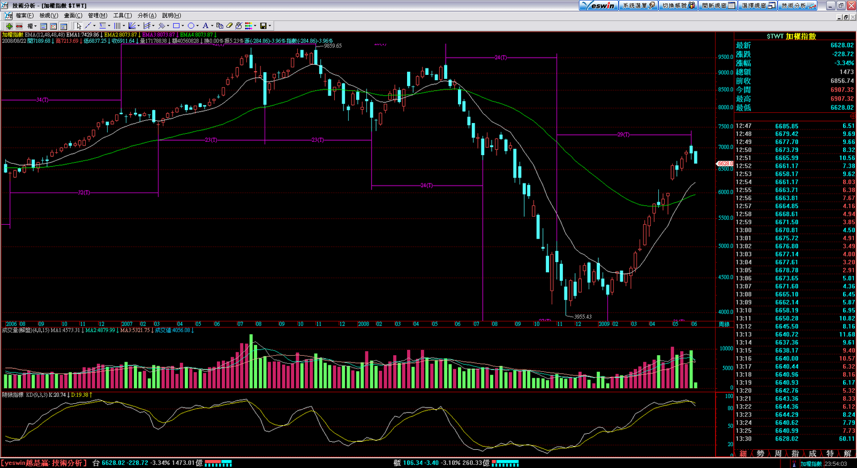Select the rectangle drawing tool
This screenshot has height=468, width=857.
click(176, 26)
